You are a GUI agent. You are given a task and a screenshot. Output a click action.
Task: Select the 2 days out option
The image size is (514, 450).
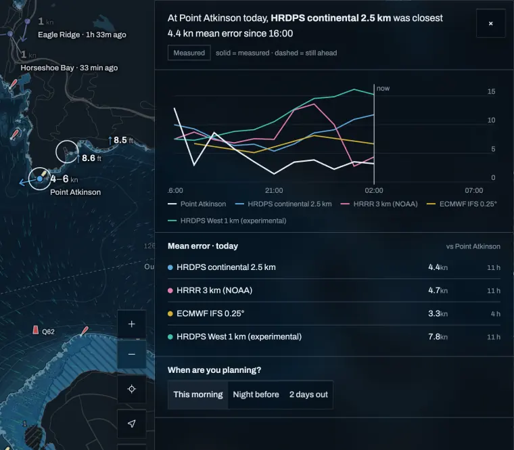pos(308,395)
